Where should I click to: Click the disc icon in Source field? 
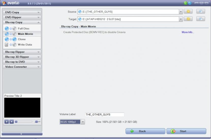pyautogui.click(x=80, y=12)
